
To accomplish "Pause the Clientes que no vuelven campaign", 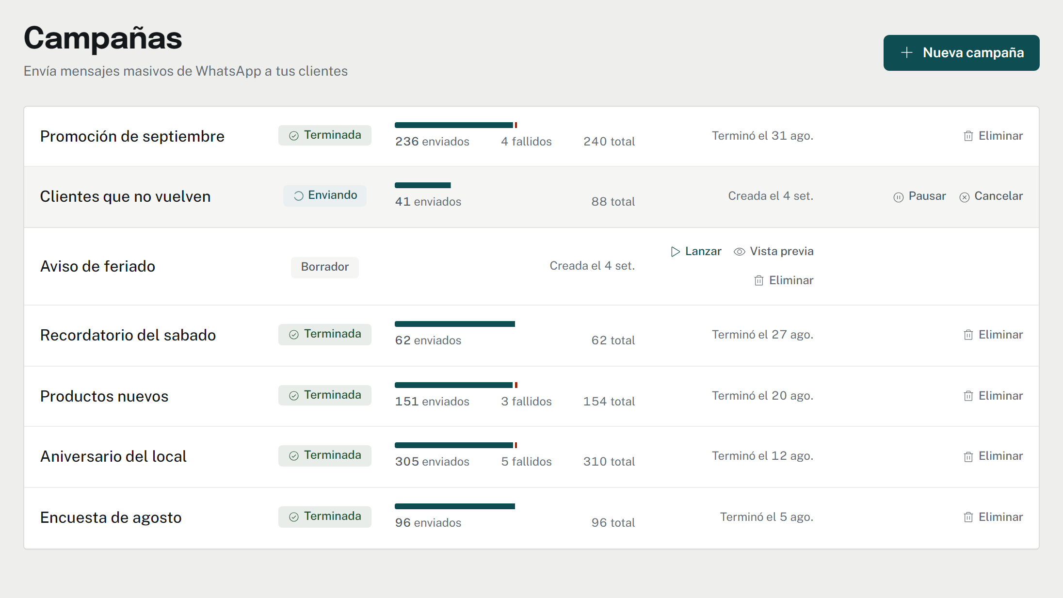I will [919, 196].
